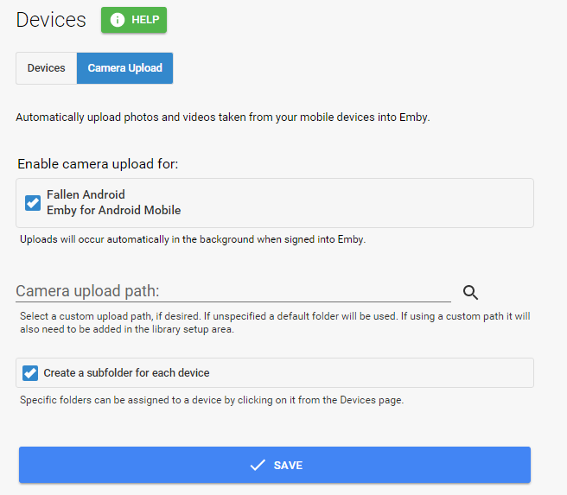Toggle the Fallen Android camera upload checkbox
Image resolution: width=567 pixels, height=495 pixels.
tap(33, 203)
